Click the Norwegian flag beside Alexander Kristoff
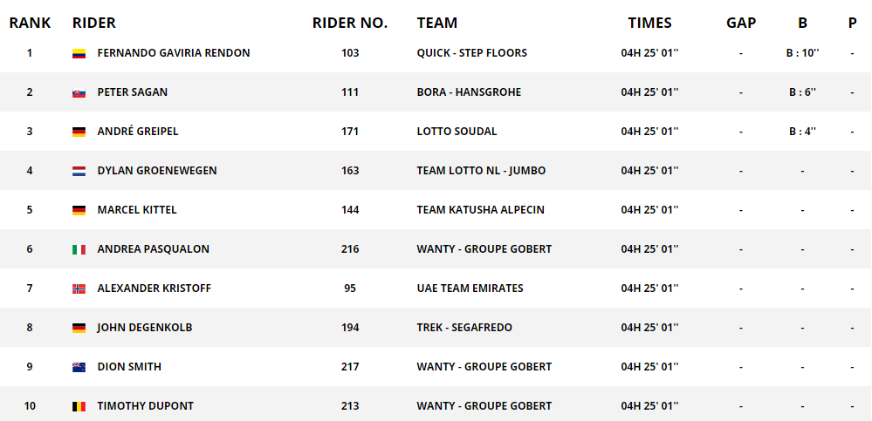Screen dimensions: 872x421 tap(79, 289)
